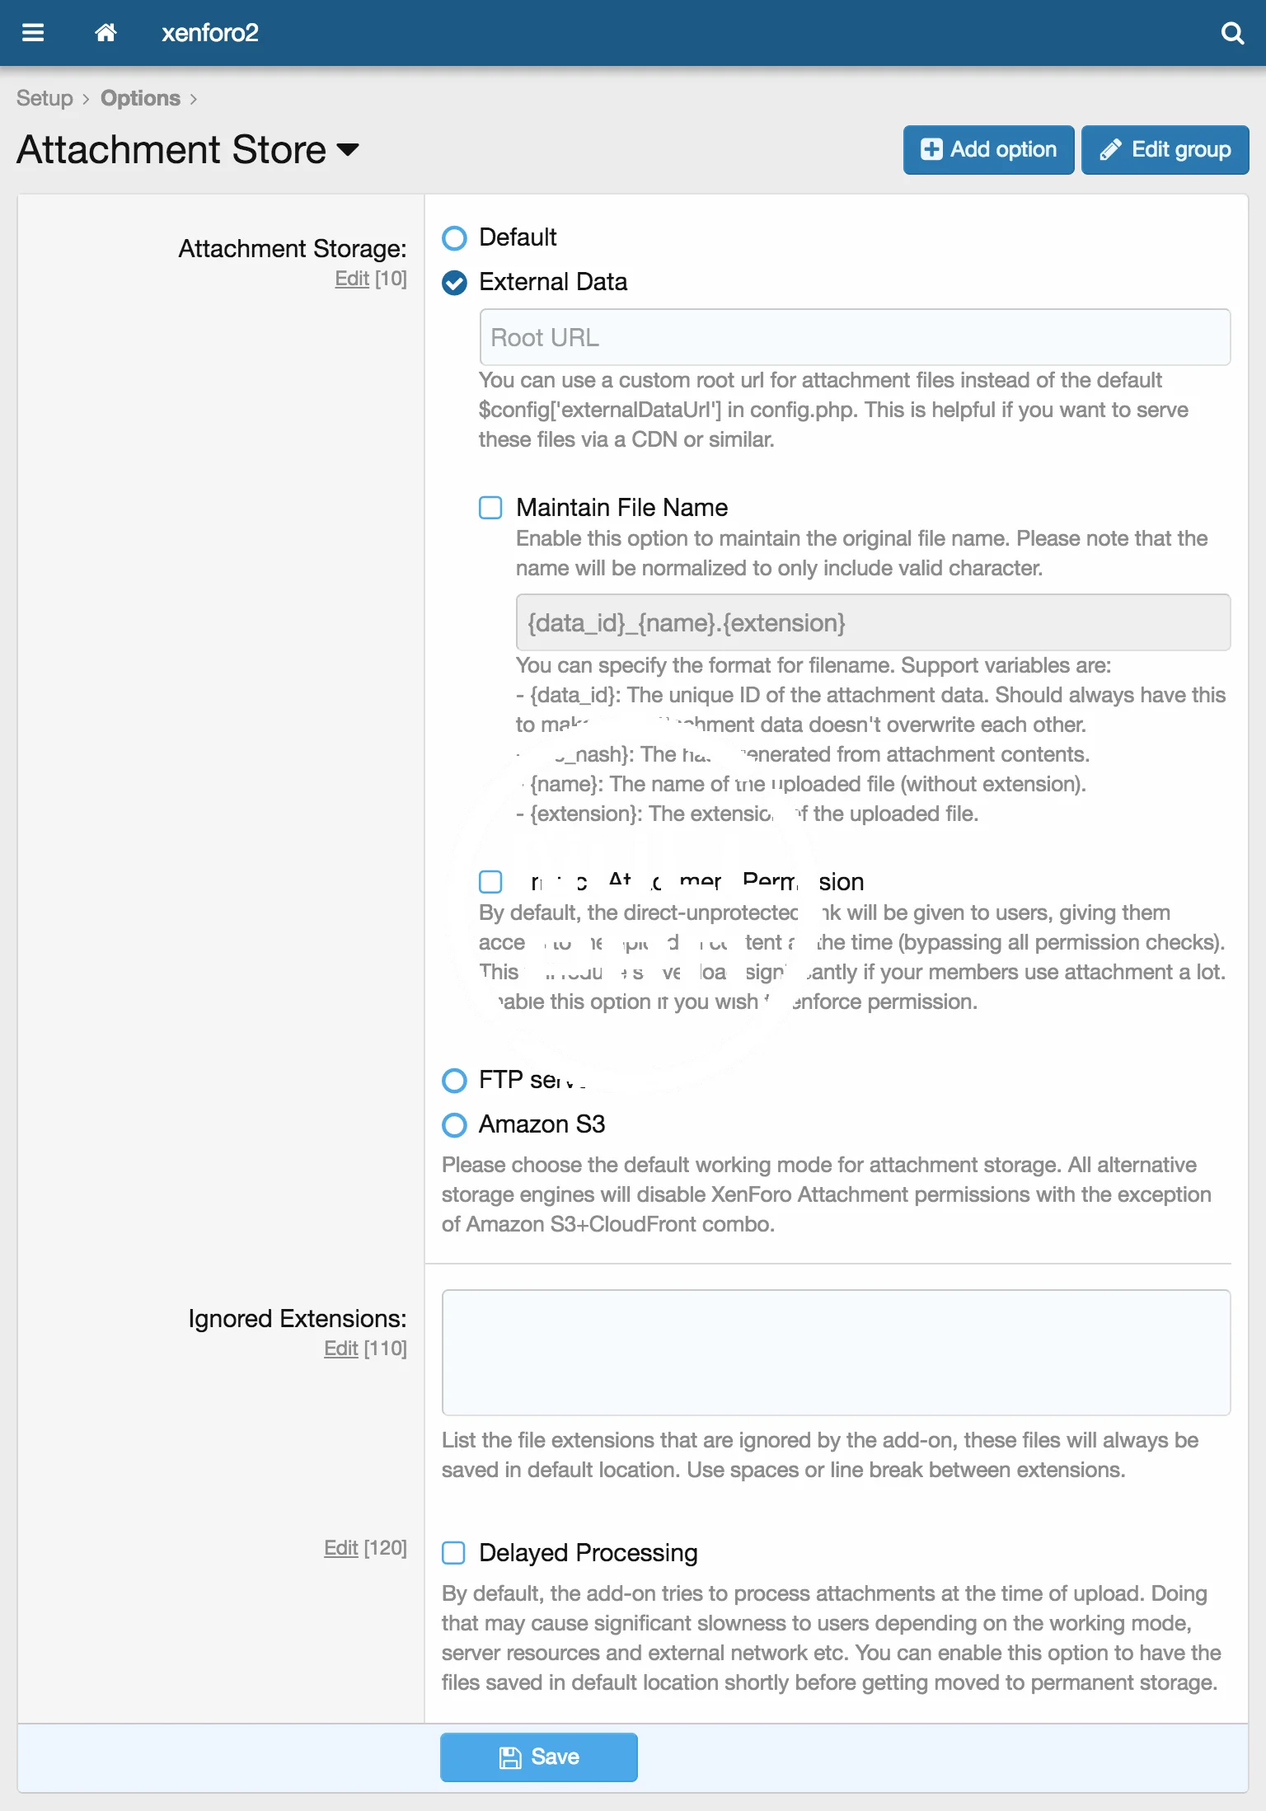Screen dimensions: 1266x1811
Task: Click the floppy disk Save icon
Action: 510,1757
